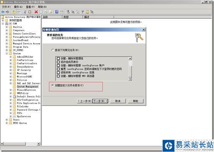The width and height of the screenshot is (214, 152).
Task: Open Help with the blue question icon
Action: [x=57, y=12]
